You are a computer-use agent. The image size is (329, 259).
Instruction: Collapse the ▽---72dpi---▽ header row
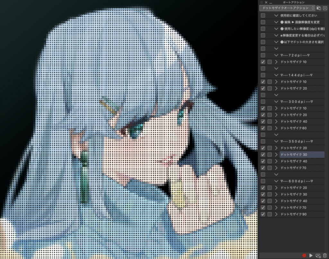pyautogui.click(x=276, y=55)
